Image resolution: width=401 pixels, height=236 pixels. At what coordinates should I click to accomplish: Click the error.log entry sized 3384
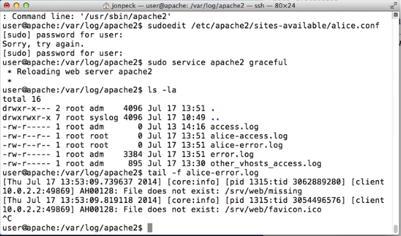232,155
